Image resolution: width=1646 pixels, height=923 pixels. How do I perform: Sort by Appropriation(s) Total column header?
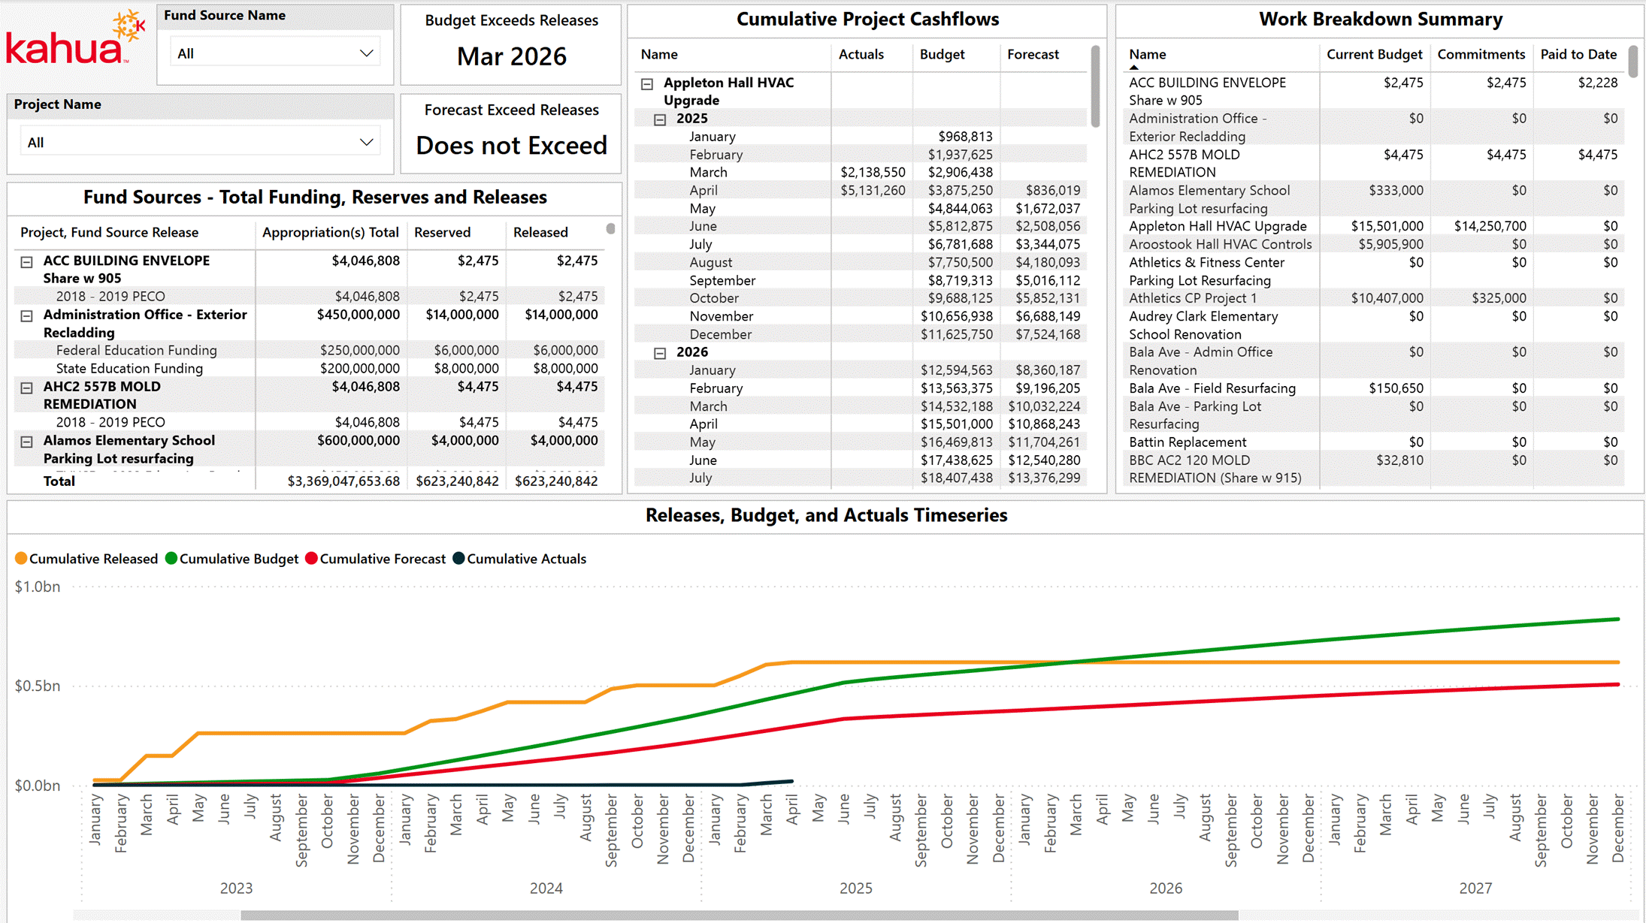point(330,232)
